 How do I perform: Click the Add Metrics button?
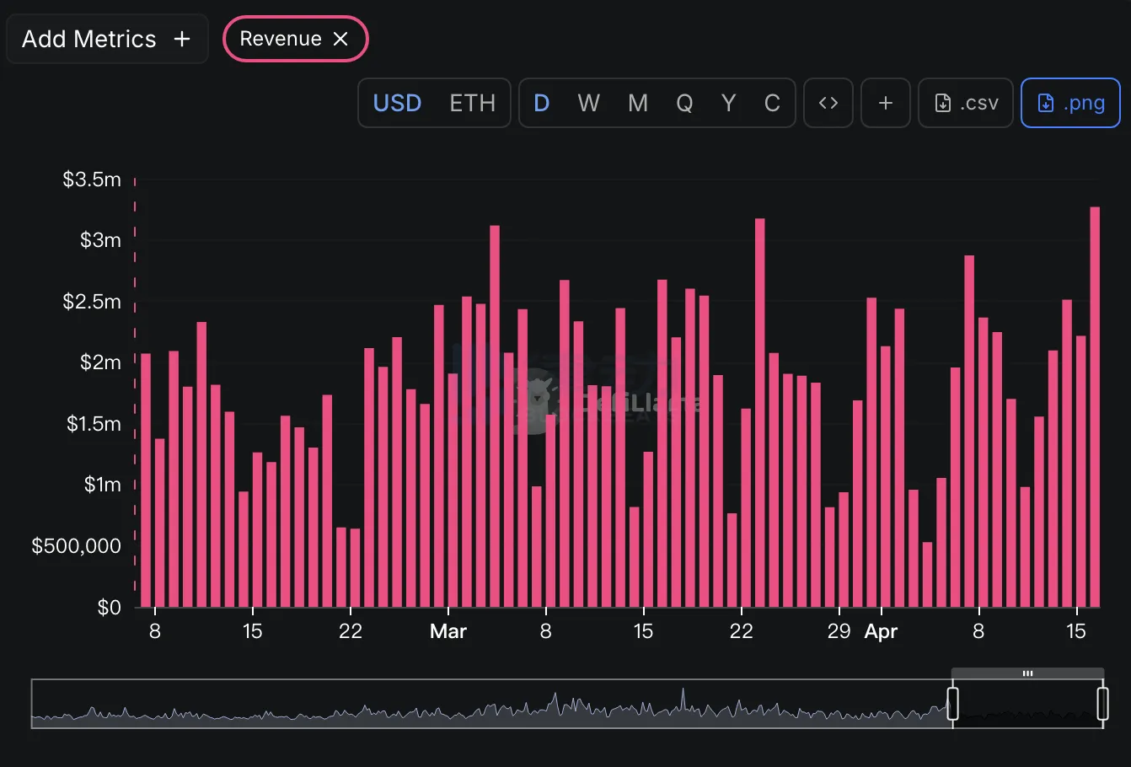pyautogui.click(x=107, y=39)
